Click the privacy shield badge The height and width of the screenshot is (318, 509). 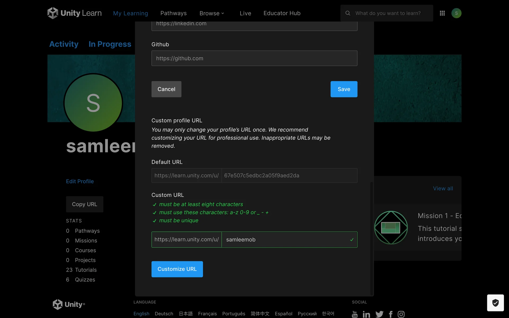tap(495, 303)
